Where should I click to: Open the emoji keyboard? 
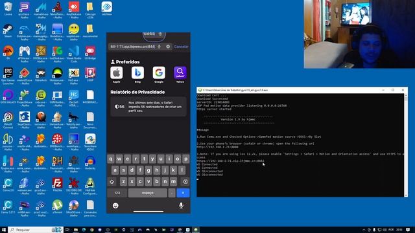coord(115,206)
